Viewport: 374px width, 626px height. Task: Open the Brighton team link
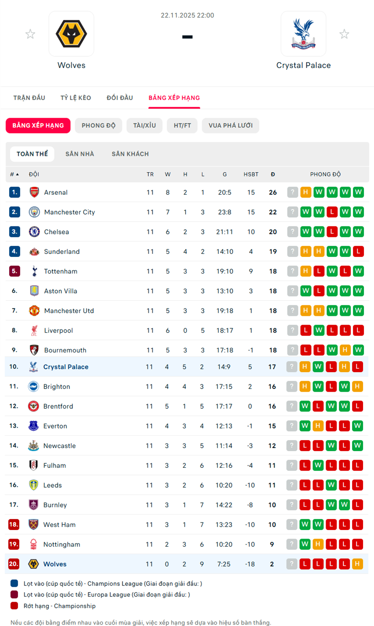coord(57,387)
